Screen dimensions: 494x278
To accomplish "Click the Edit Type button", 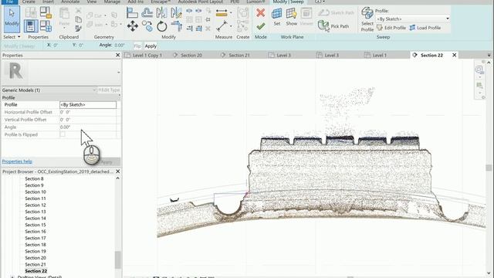I will pyautogui.click(x=109, y=90).
